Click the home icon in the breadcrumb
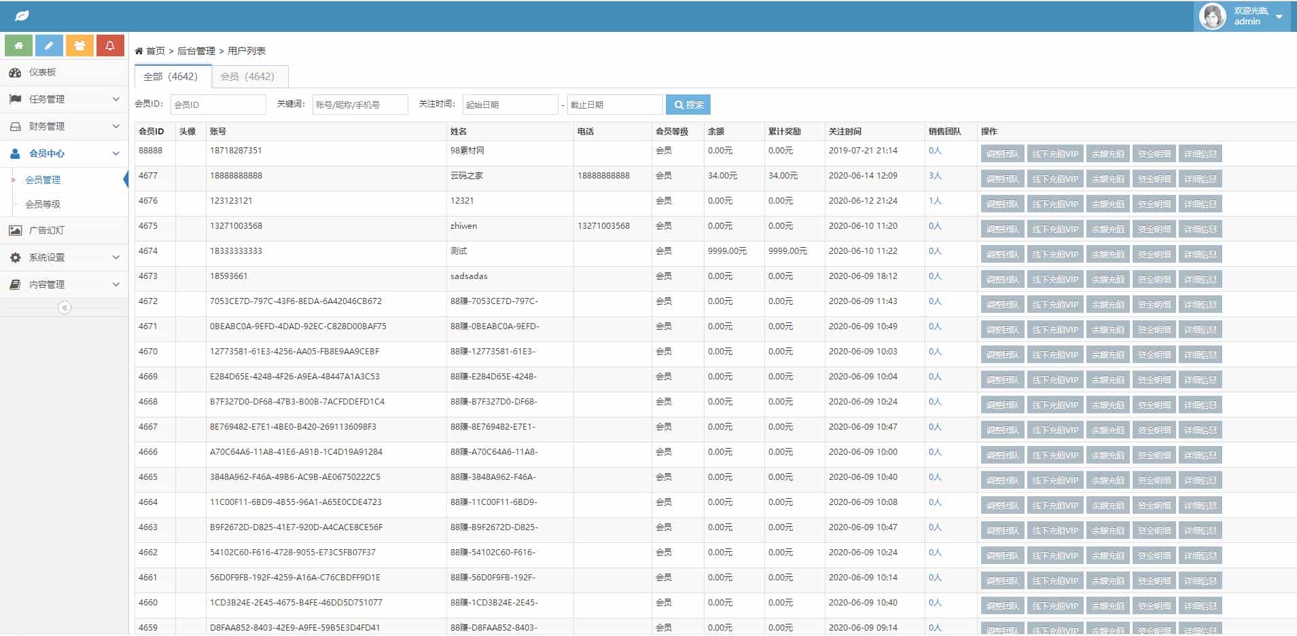Image resolution: width=1297 pixels, height=636 pixels. point(139,51)
